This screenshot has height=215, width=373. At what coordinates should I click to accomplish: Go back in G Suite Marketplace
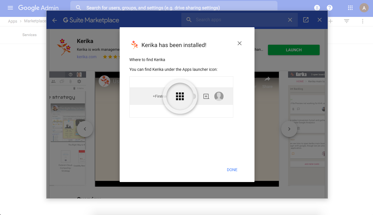pyautogui.click(x=55, y=20)
